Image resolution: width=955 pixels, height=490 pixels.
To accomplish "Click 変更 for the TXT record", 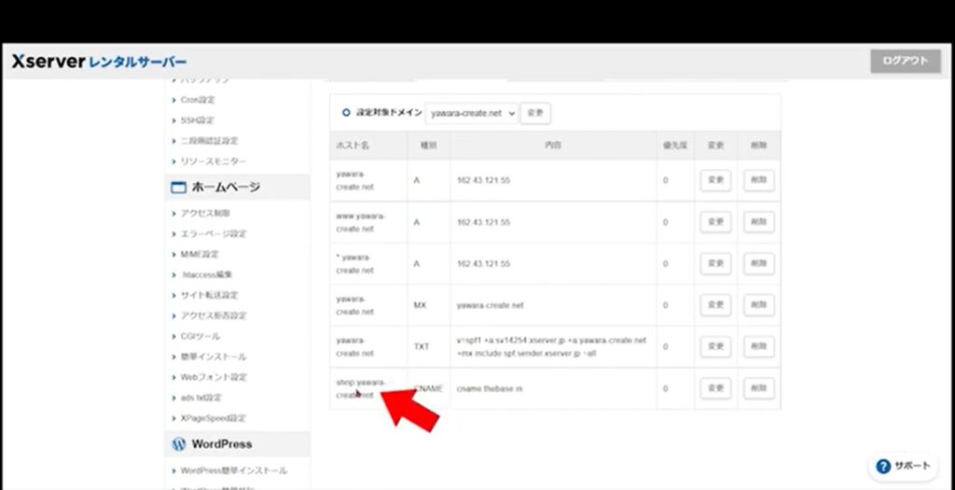I will click(715, 347).
